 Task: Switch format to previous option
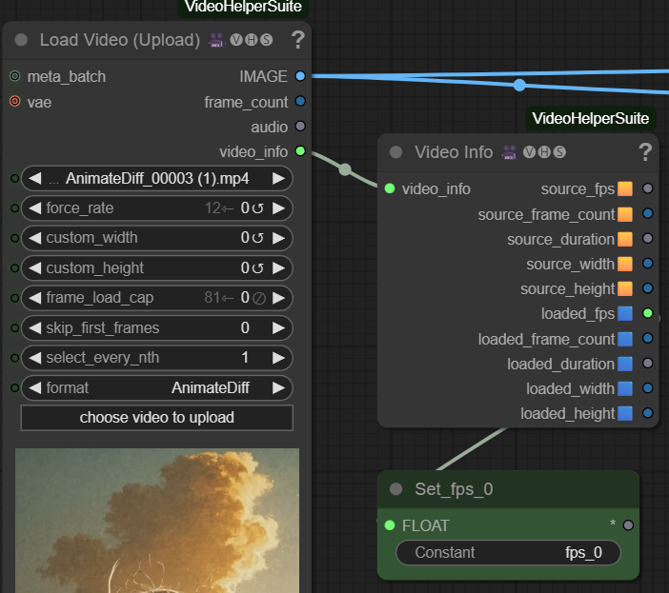35,387
